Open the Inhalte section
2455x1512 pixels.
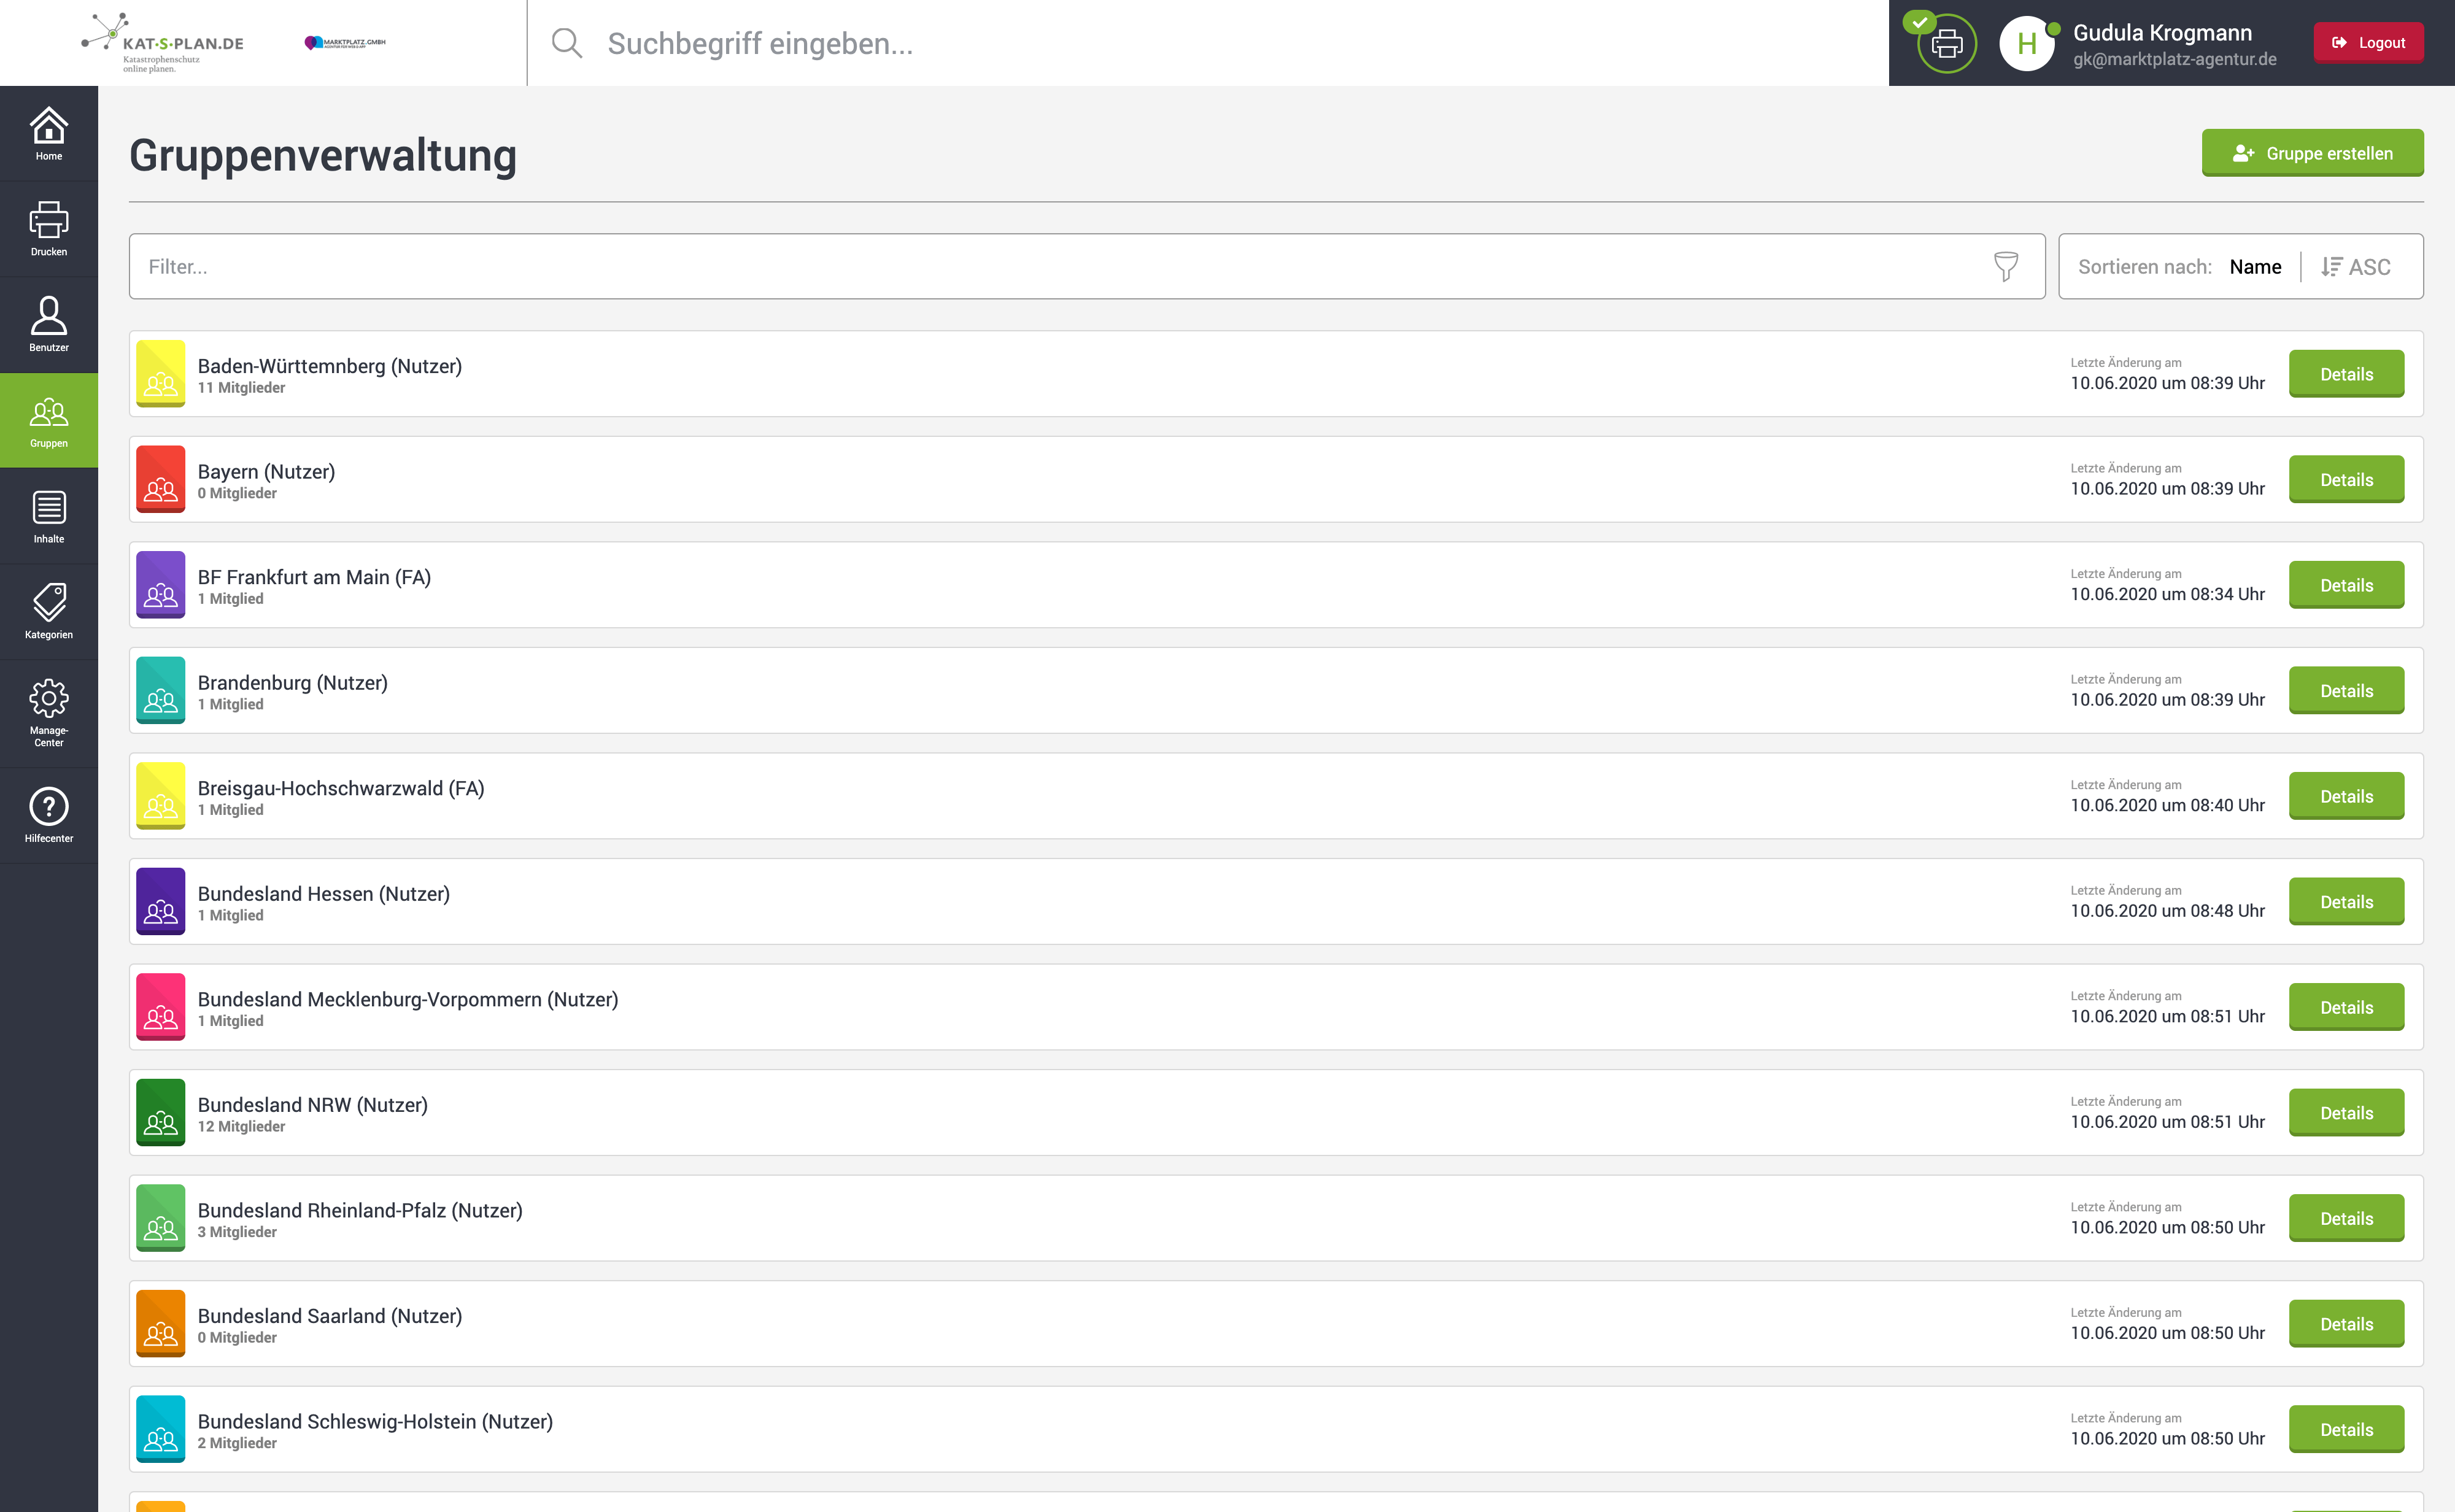point(48,516)
